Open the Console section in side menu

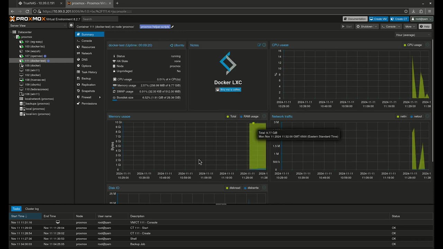pos(90,41)
